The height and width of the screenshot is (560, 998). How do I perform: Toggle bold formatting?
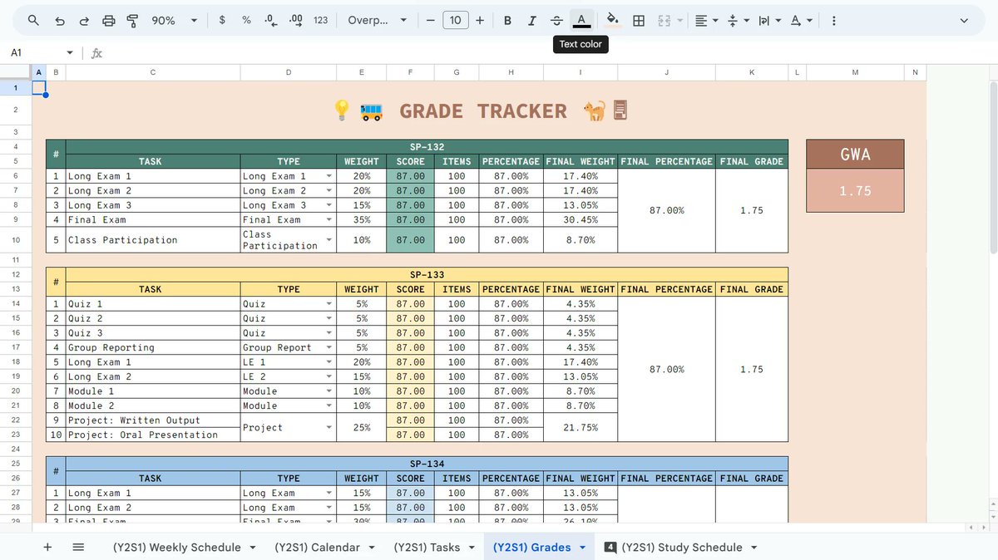[507, 21]
